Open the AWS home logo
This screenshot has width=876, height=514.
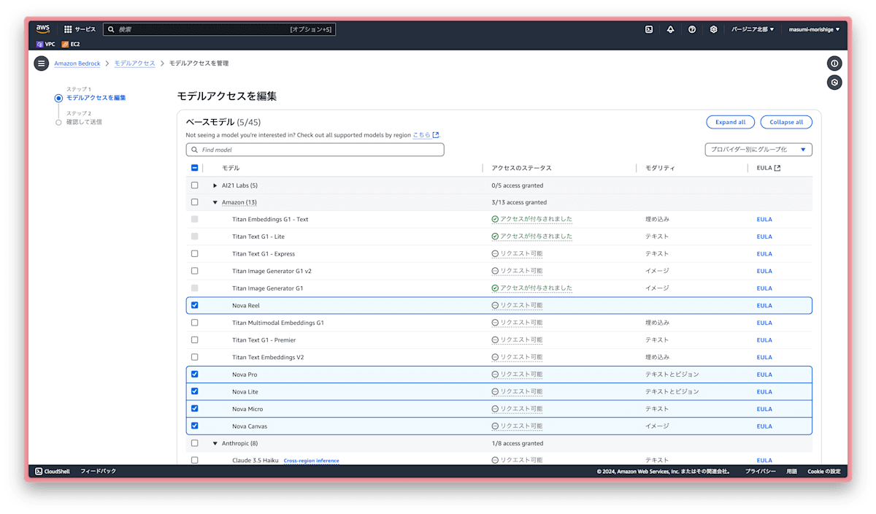click(x=43, y=29)
